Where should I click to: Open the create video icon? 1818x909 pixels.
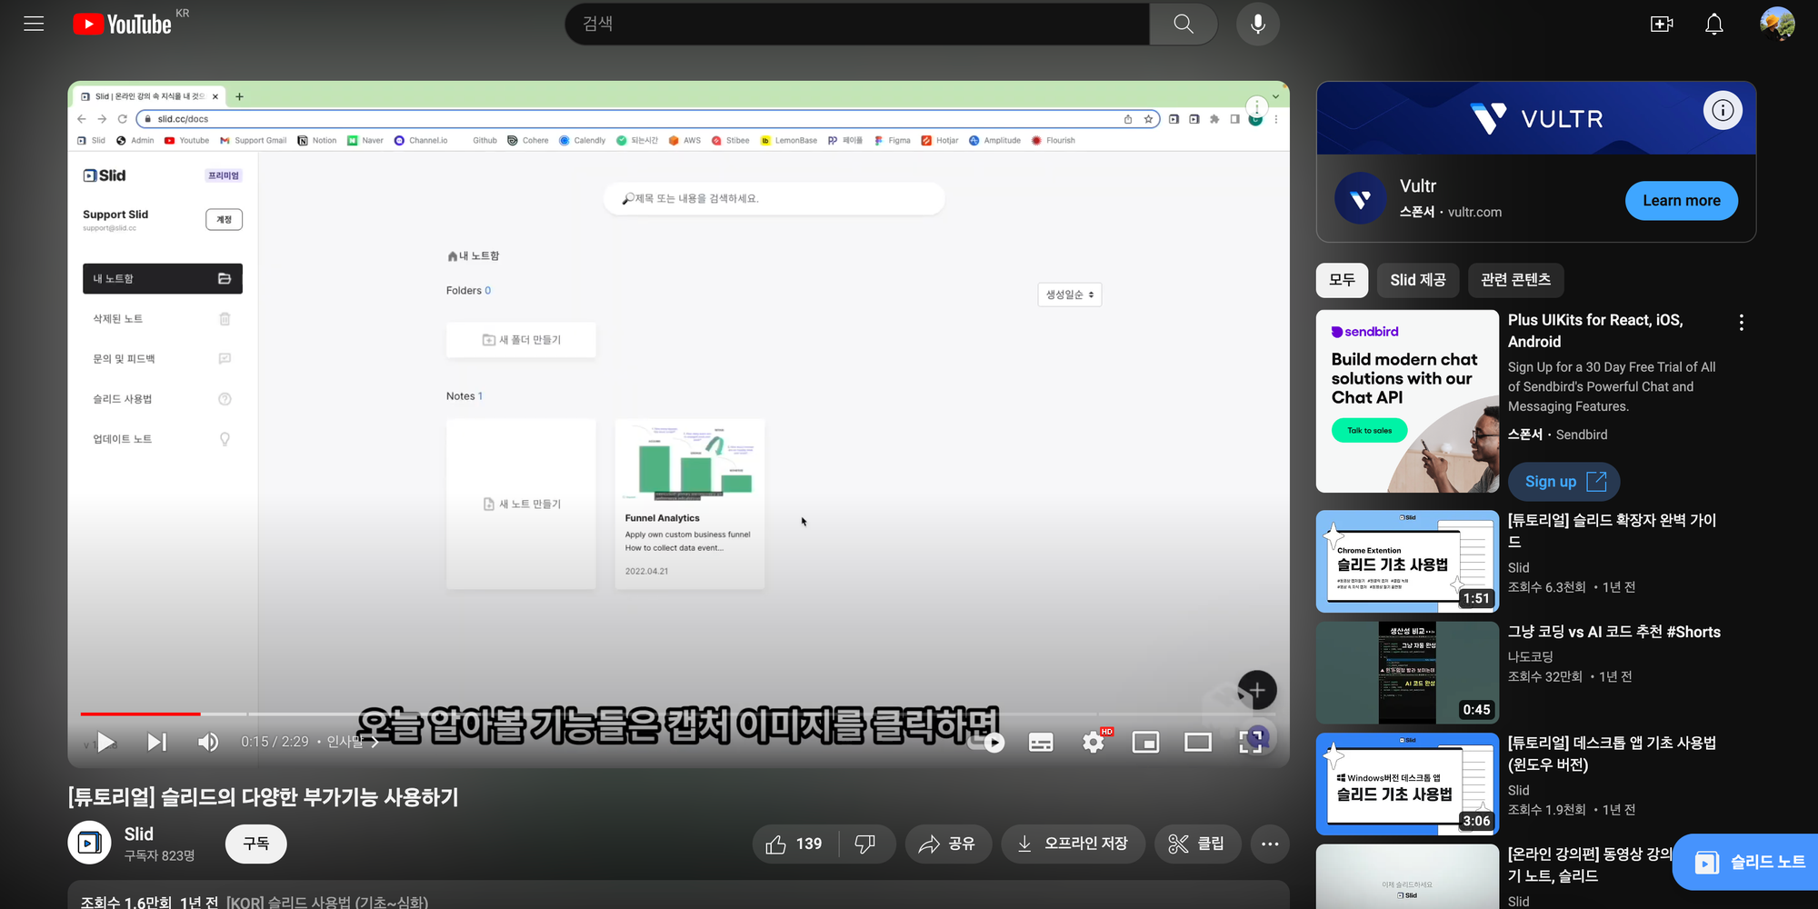[1662, 24]
